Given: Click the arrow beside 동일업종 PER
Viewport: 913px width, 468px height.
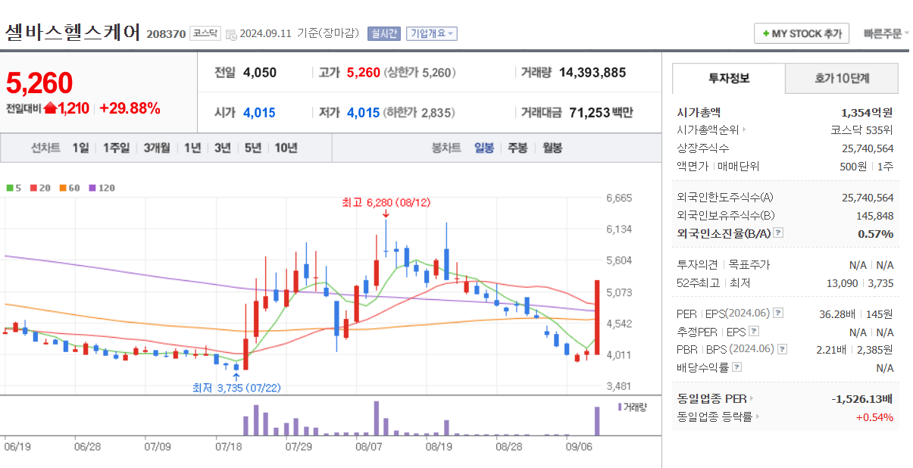Looking at the screenshot, I should pyautogui.click(x=752, y=398).
